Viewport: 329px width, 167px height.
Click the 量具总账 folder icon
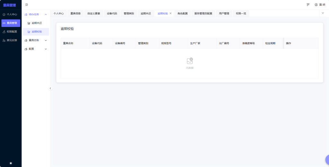pyautogui.click(x=26, y=40)
